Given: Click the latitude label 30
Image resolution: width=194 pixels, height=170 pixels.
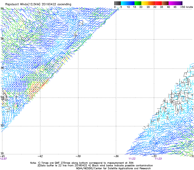Looking at the screenshot, I should (x=2, y=9).
